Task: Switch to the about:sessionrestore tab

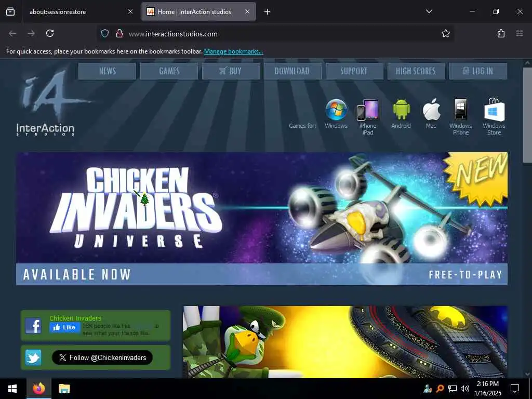Action: (82, 11)
